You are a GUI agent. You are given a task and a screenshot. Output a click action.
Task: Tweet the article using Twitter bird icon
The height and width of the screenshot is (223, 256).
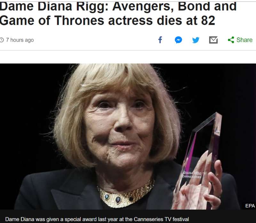tap(196, 40)
